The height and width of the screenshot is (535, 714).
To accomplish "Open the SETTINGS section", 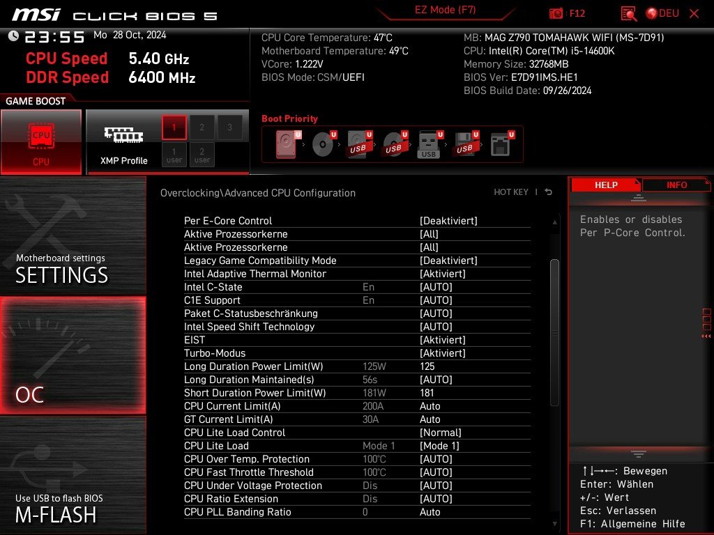I will pos(73,235).
